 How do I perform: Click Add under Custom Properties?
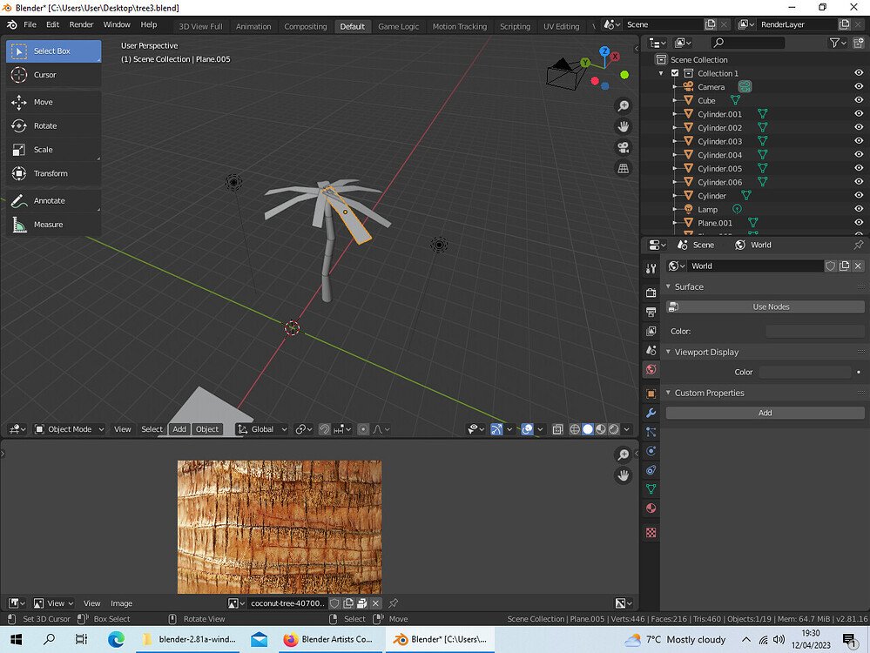pos(765,413)
